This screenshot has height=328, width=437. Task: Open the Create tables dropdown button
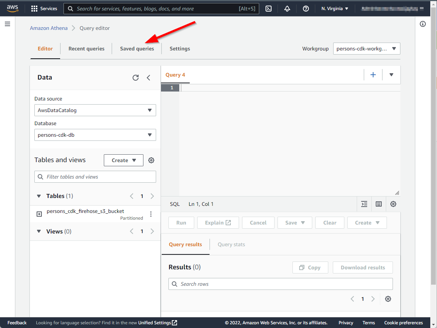(x=123, y=160)
